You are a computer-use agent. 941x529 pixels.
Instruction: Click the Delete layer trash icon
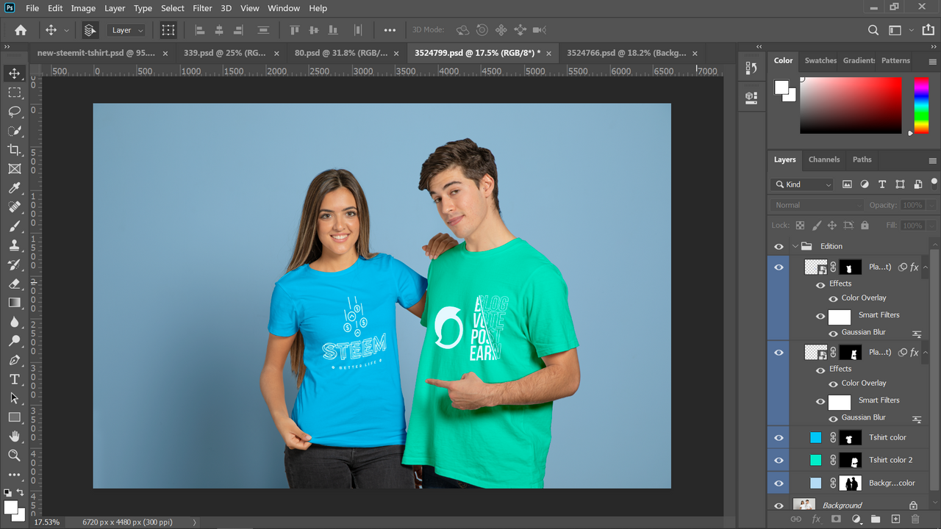(915, 519)
